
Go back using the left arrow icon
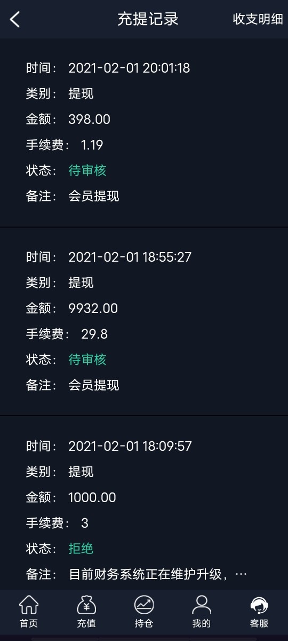click(15, 20)
